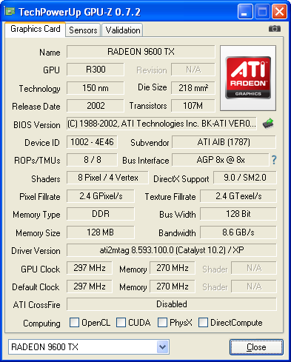291x362 pixels.
Task: Click the GPU-Z title bar app icon
Action: point(10,11)
